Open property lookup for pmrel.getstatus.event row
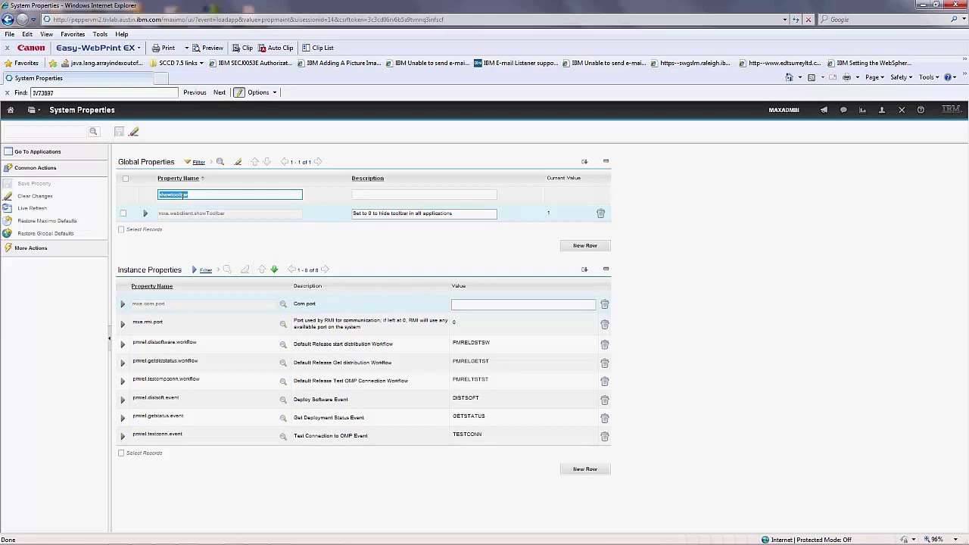Screen dimensions: 969x545 coord(283,418)
